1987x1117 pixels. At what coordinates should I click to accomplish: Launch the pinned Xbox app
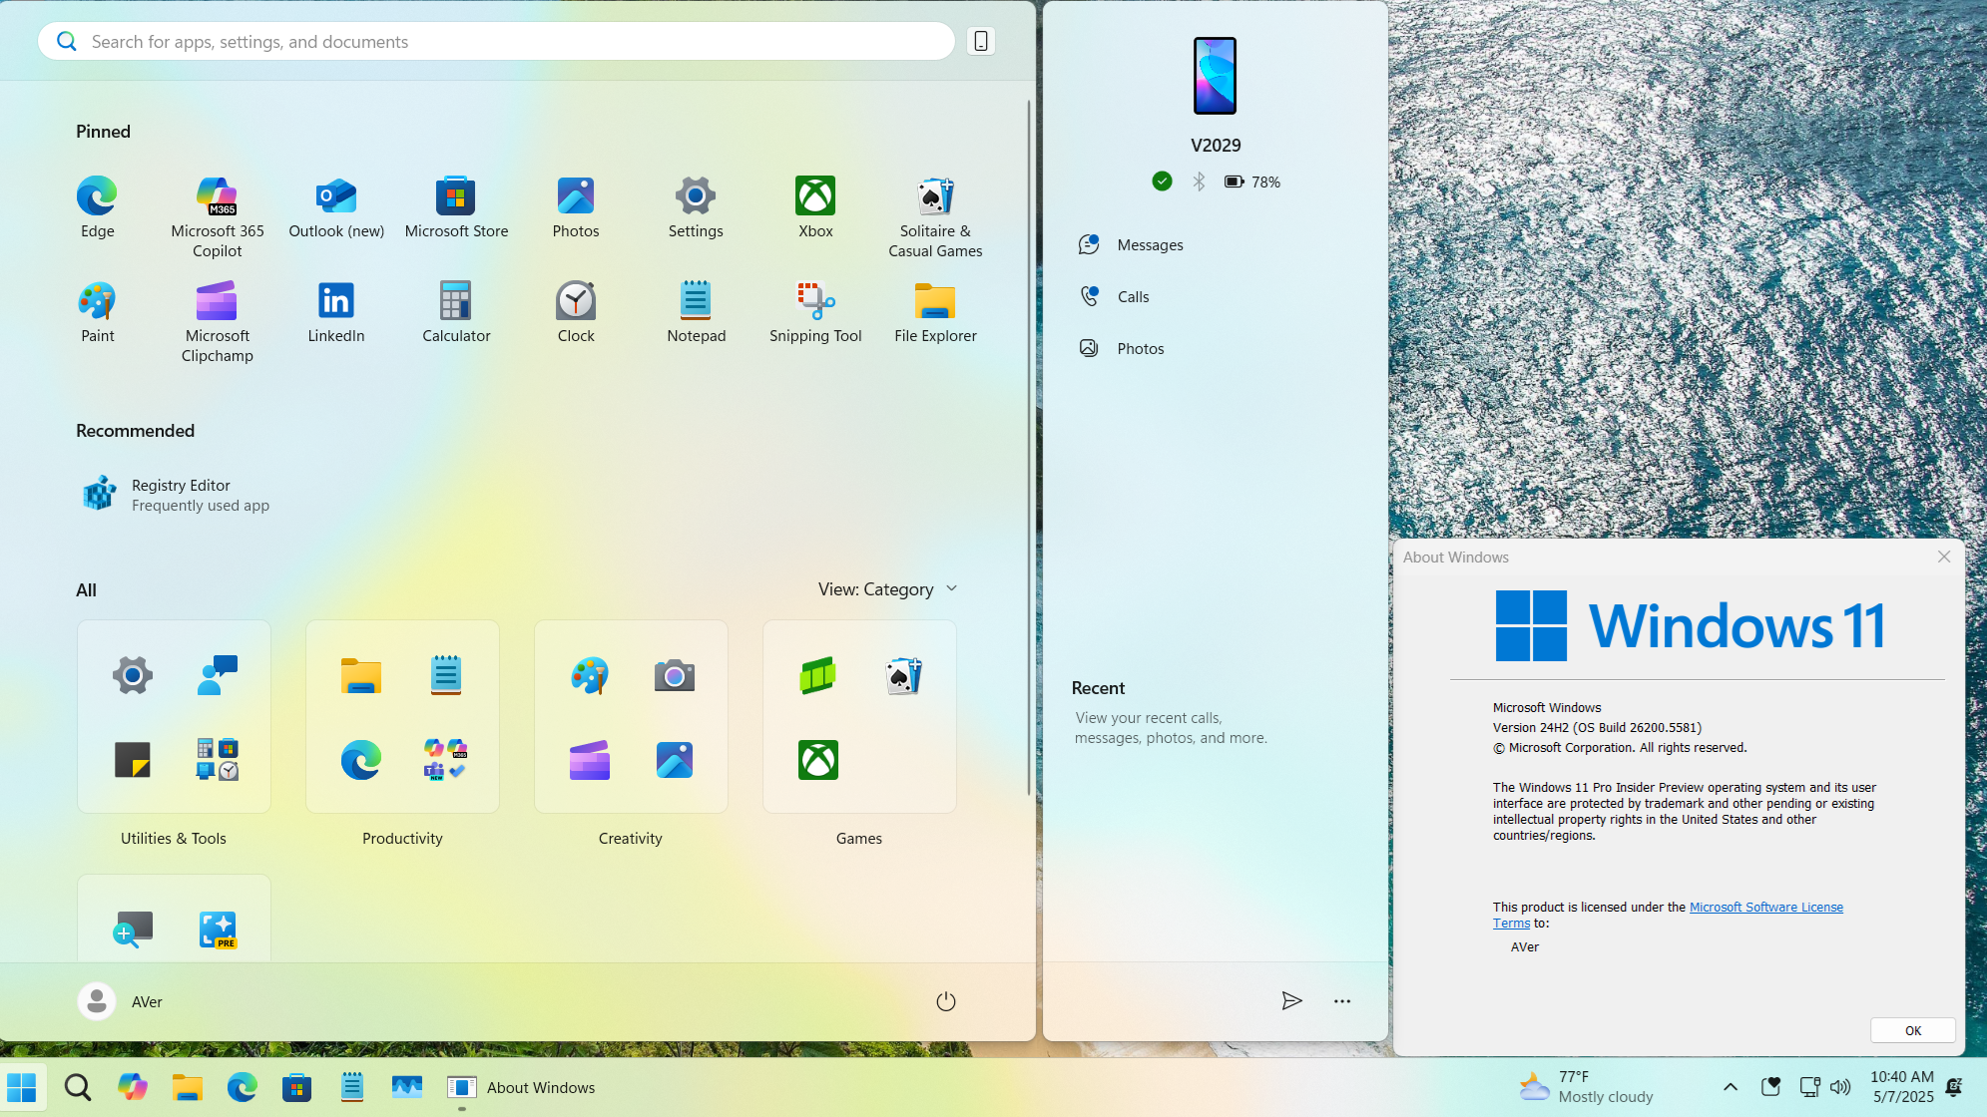[x=815, y=207]
